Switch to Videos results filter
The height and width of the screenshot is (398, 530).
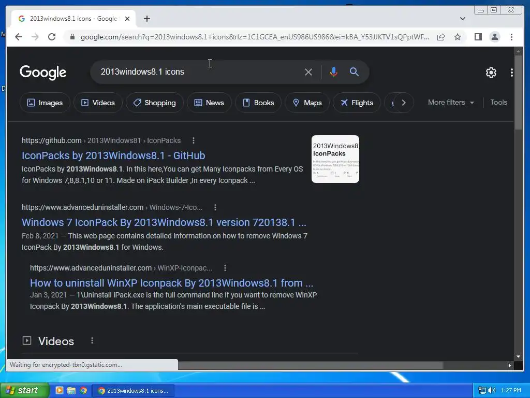98,103
